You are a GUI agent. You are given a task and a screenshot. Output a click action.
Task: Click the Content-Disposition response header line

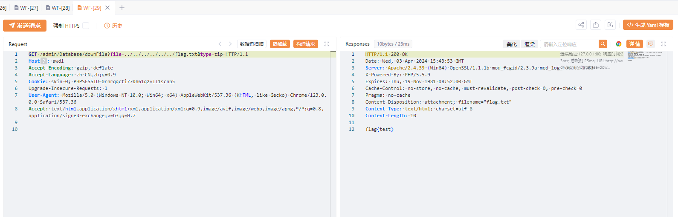click(438, 102)
